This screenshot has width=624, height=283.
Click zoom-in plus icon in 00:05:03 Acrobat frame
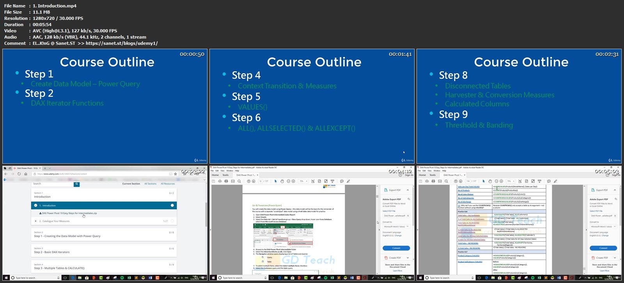pos(502,181)
